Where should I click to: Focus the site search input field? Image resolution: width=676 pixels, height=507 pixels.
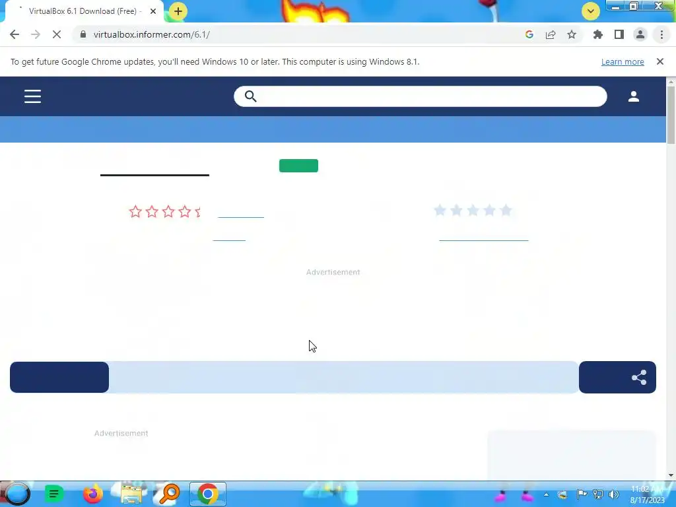click(421, 96)
